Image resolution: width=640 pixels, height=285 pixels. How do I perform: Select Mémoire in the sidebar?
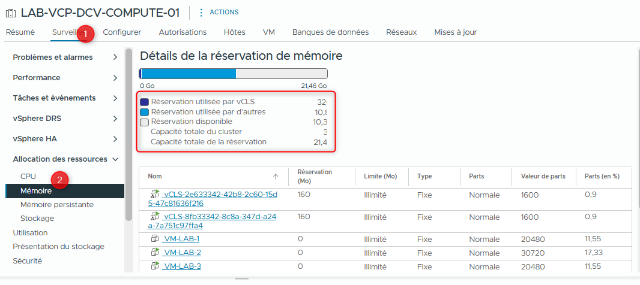pos(64,190)
